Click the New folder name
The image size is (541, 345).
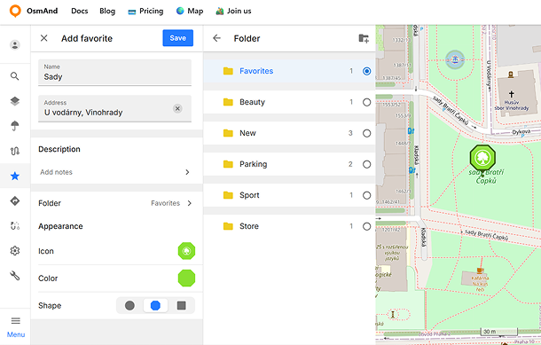pyautogui.click(x=247, y=133)
